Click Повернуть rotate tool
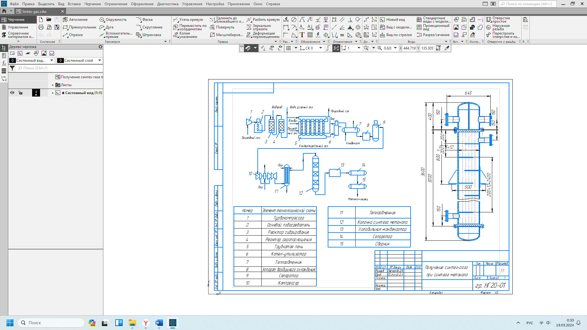Viewport: 587px width, 330px height. 222,27
